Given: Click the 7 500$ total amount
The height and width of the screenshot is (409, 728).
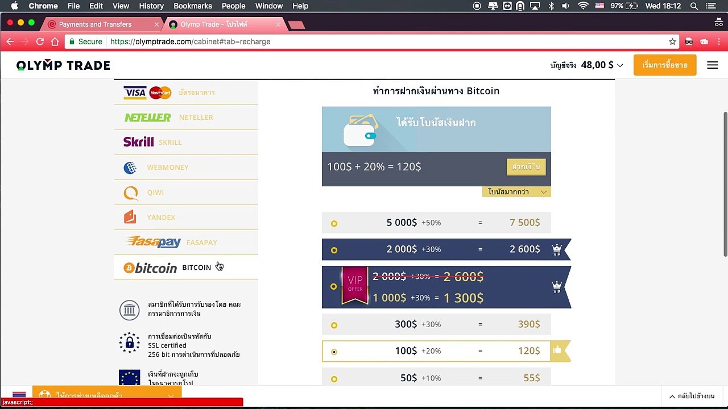Looking at the screenshot, I should (x=525, y=223).
